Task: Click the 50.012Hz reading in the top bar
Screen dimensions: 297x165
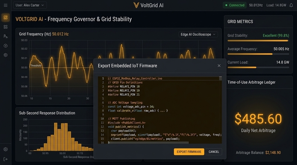Action: click(256, 5)
